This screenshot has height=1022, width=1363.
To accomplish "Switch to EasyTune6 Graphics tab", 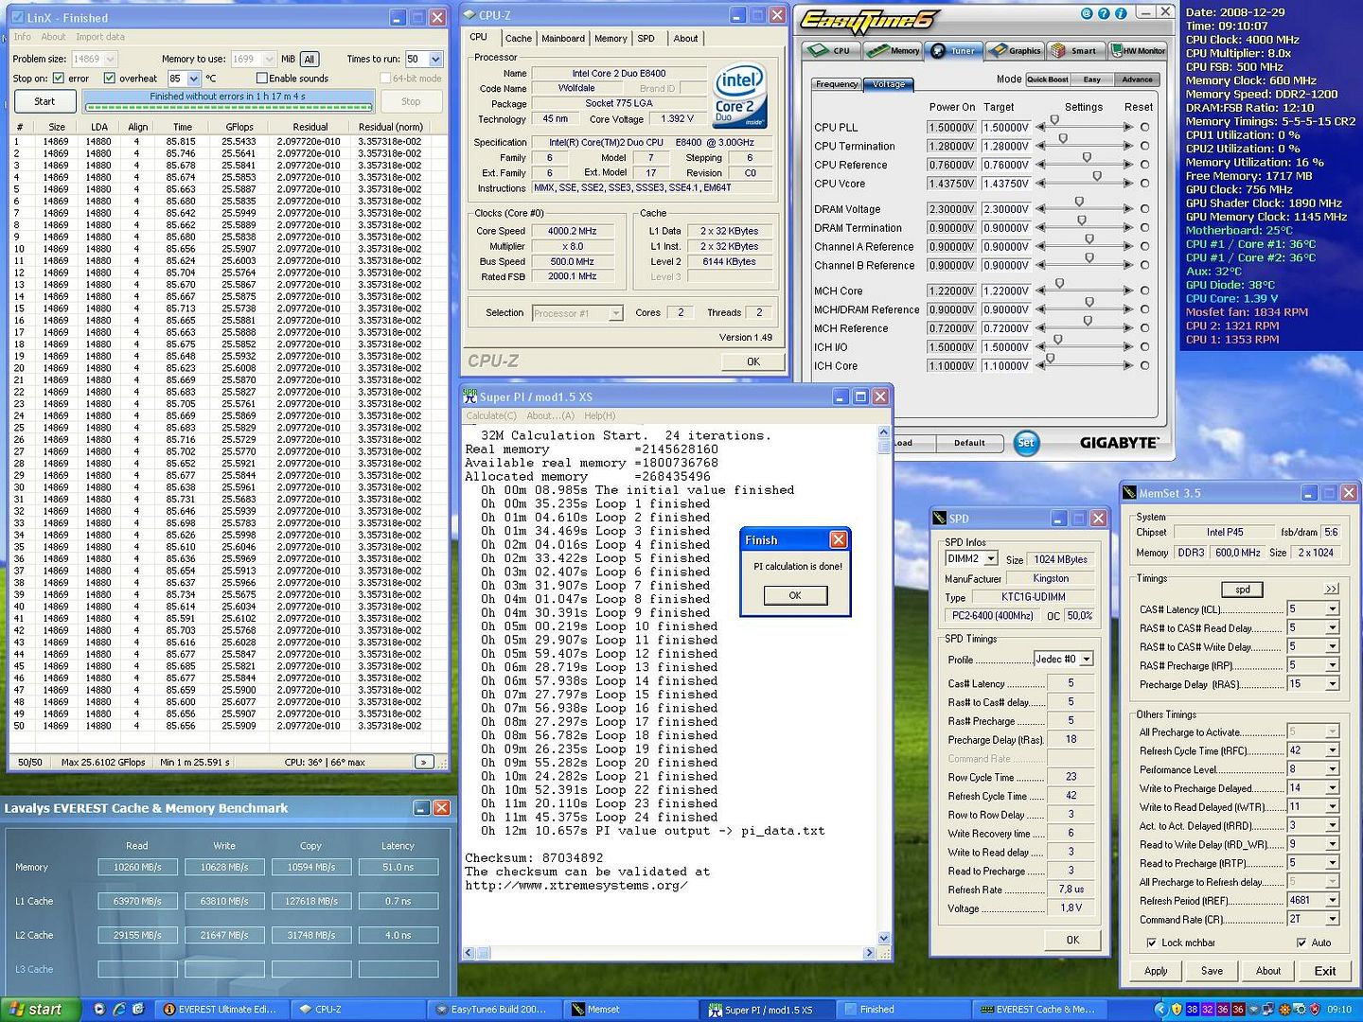I will pyautogui.click(x=1014, y=50).
